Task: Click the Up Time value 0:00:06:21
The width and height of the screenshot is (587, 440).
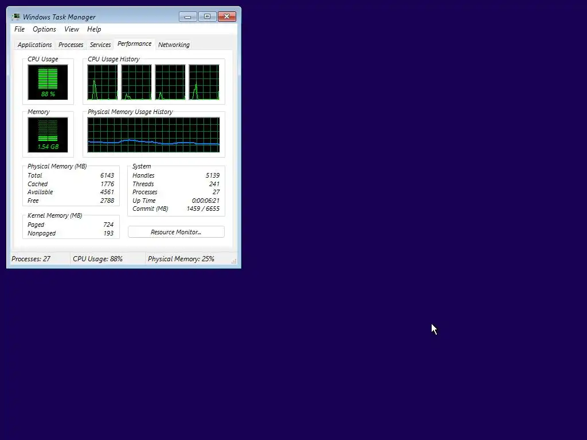Action: (206, 201)
